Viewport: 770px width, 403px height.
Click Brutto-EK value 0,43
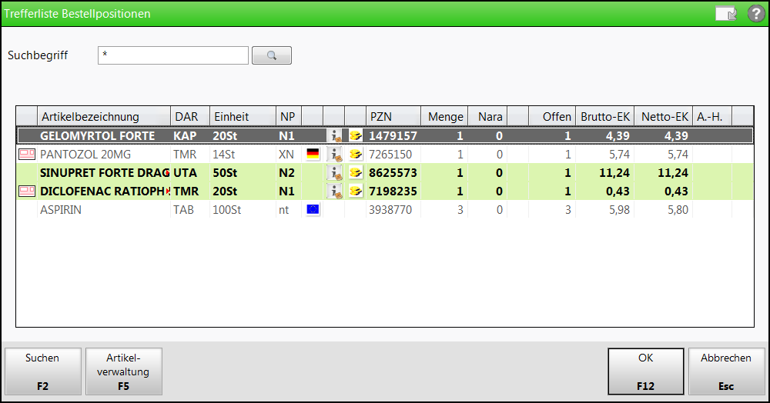[x=618, y=192]
